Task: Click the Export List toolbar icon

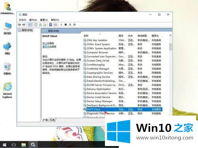Action: click(x=45, y=25)
